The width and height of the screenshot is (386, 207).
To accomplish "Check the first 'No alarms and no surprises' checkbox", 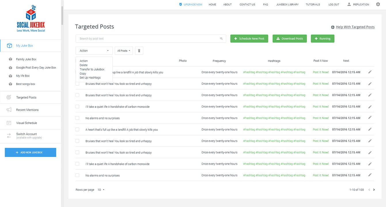I will pyautogui.click(x=77, y=118).
